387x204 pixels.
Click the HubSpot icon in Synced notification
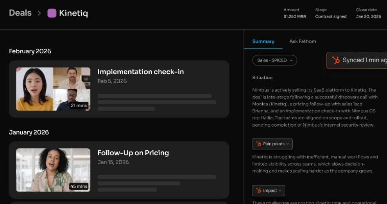(x=336, y=60)
